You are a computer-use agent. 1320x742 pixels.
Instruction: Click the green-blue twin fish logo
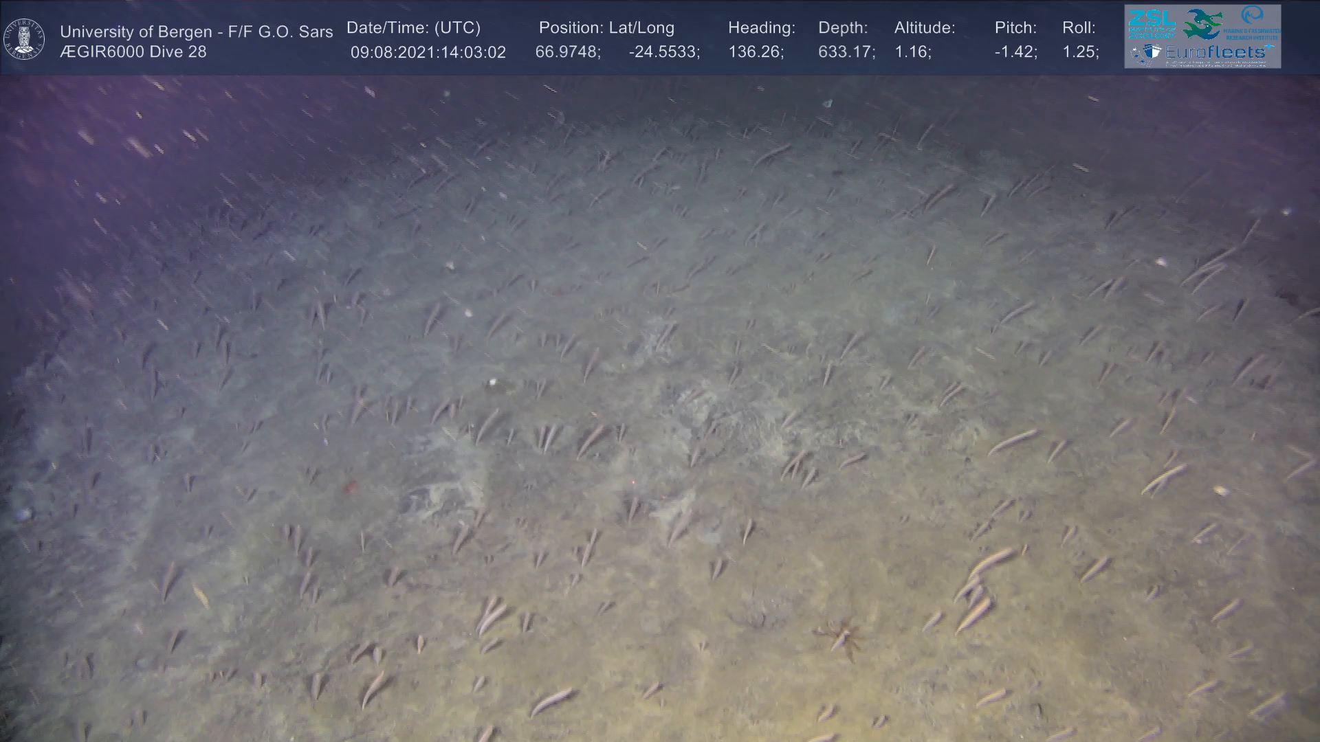tap(1202, 24)
